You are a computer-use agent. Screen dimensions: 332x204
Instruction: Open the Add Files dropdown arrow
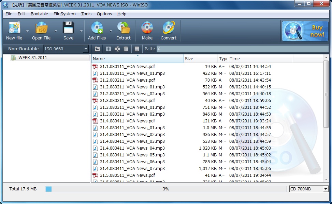[111, 31]
